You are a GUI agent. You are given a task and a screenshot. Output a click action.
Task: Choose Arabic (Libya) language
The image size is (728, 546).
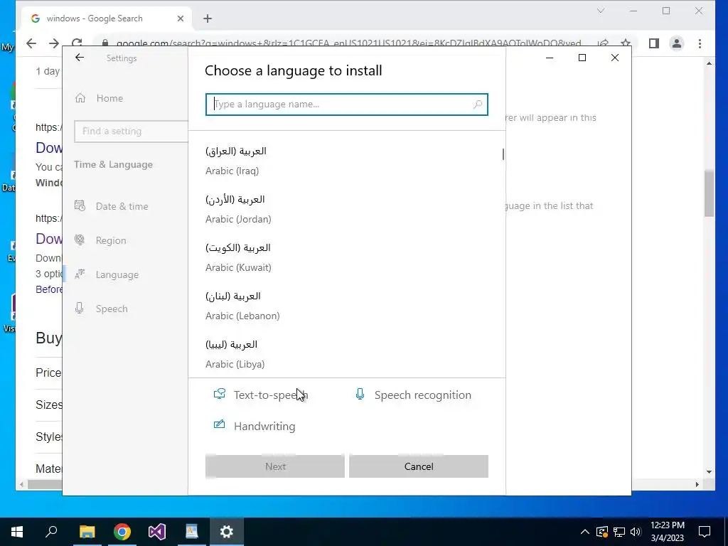click(346, 354)
